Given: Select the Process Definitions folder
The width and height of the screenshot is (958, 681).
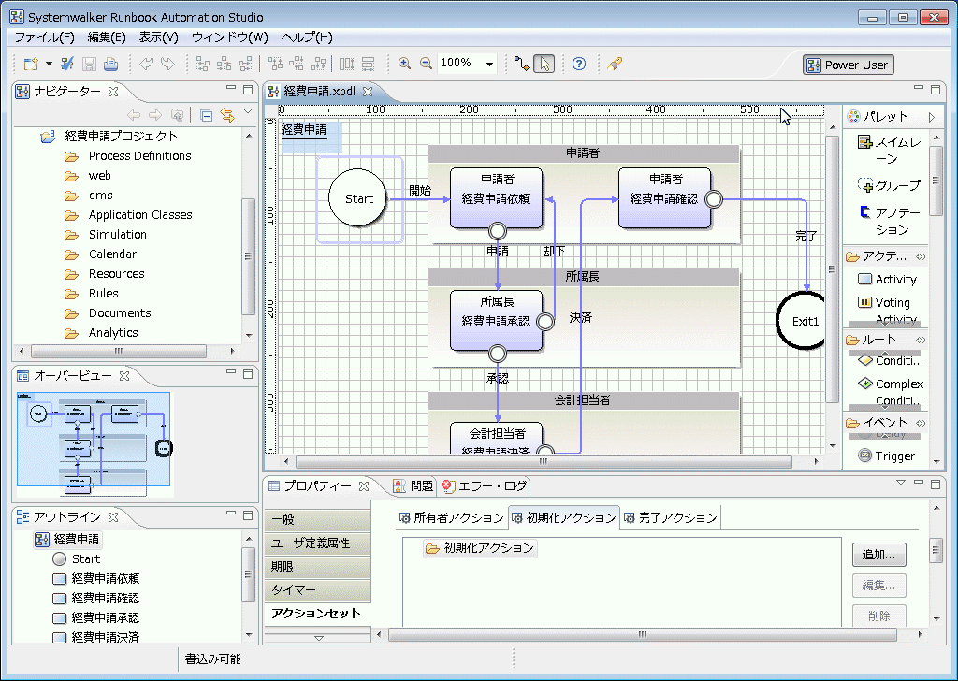Looking at the screenshot, I should (140, 155).
